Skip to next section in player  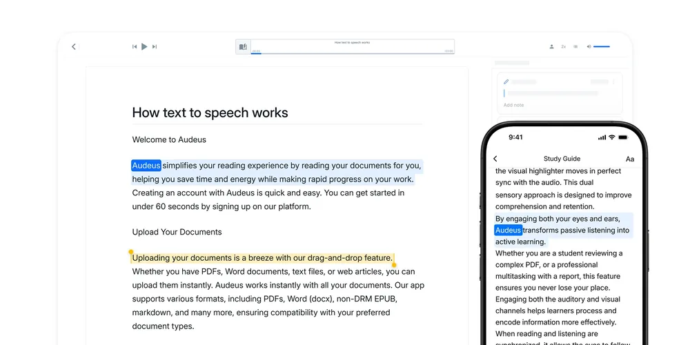tap(155, 47)
